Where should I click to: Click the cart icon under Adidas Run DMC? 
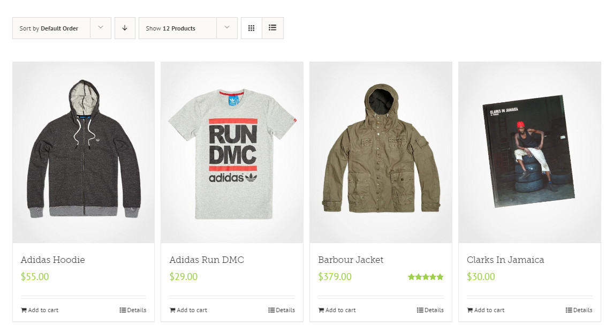[172, 310]
